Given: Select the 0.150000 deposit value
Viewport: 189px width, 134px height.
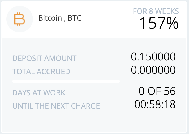Looking at the screenshot, I should [153, 57].
